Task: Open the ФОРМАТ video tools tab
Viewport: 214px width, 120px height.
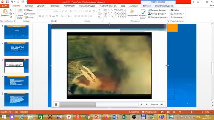Action: (x=146, y=6)
